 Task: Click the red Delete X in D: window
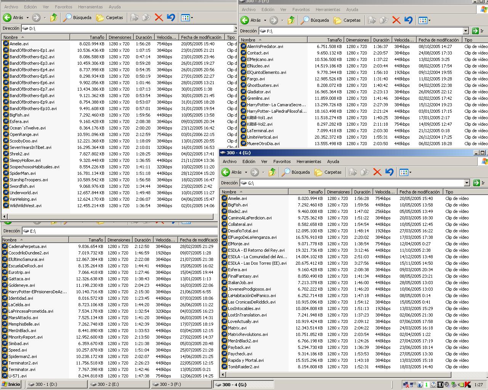159,18
